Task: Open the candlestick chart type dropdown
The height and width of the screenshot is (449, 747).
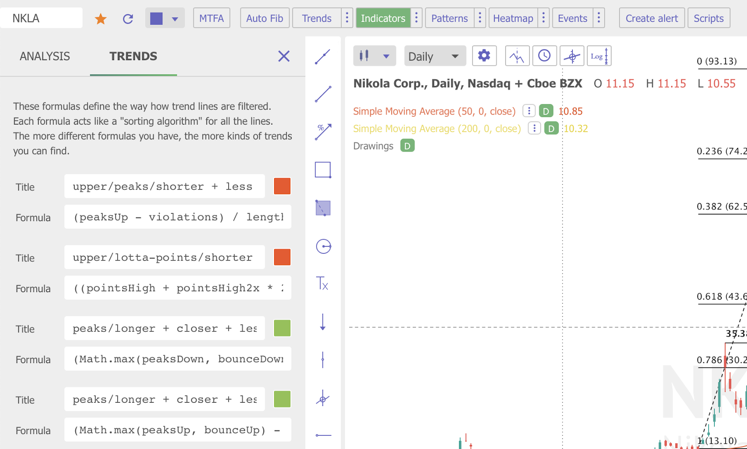Action: pyautogui.click(x=375, y=56)
